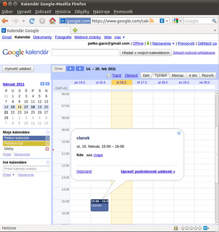Click the RSS feed icon in address bar
This screenshot has height=232, width=219.
[151, 21]
